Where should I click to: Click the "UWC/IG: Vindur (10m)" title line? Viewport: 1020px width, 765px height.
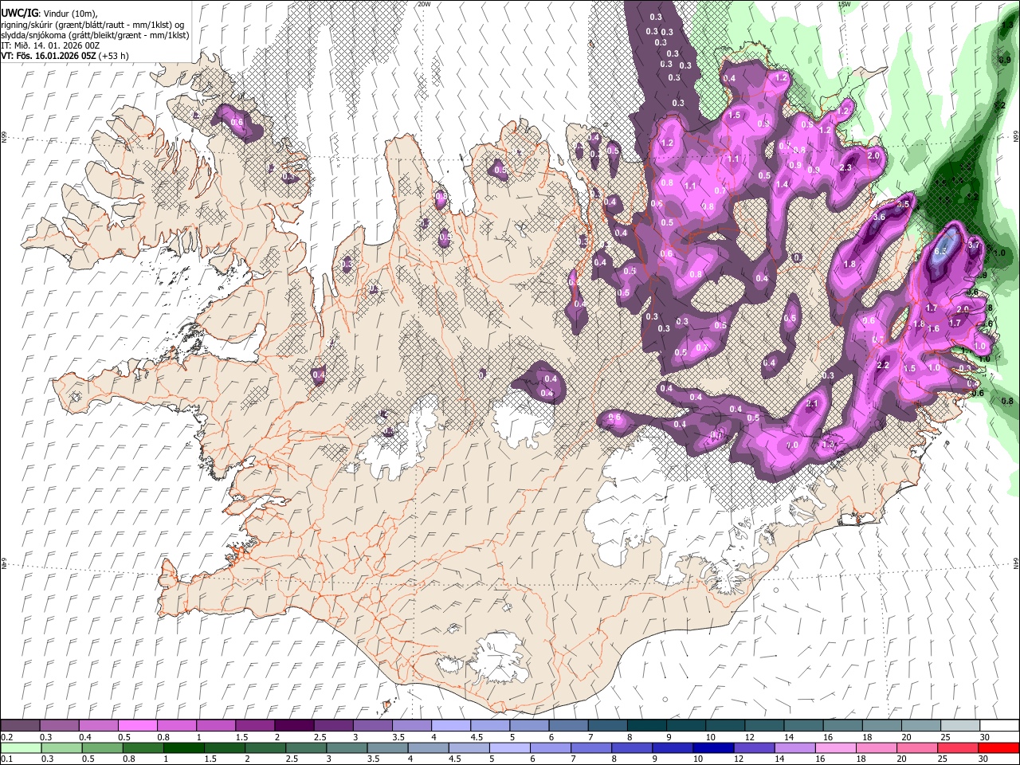pos(50,14)
